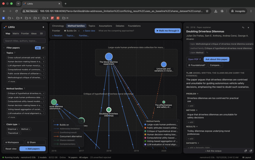Filter by LLM alignment with human moral topic
The image size is (255, 160).
pos(26,65)
